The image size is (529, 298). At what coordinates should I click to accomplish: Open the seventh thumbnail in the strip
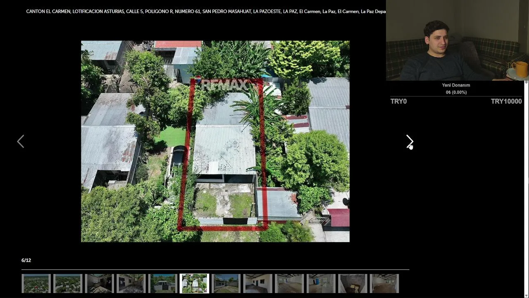[x=226, y=284]
